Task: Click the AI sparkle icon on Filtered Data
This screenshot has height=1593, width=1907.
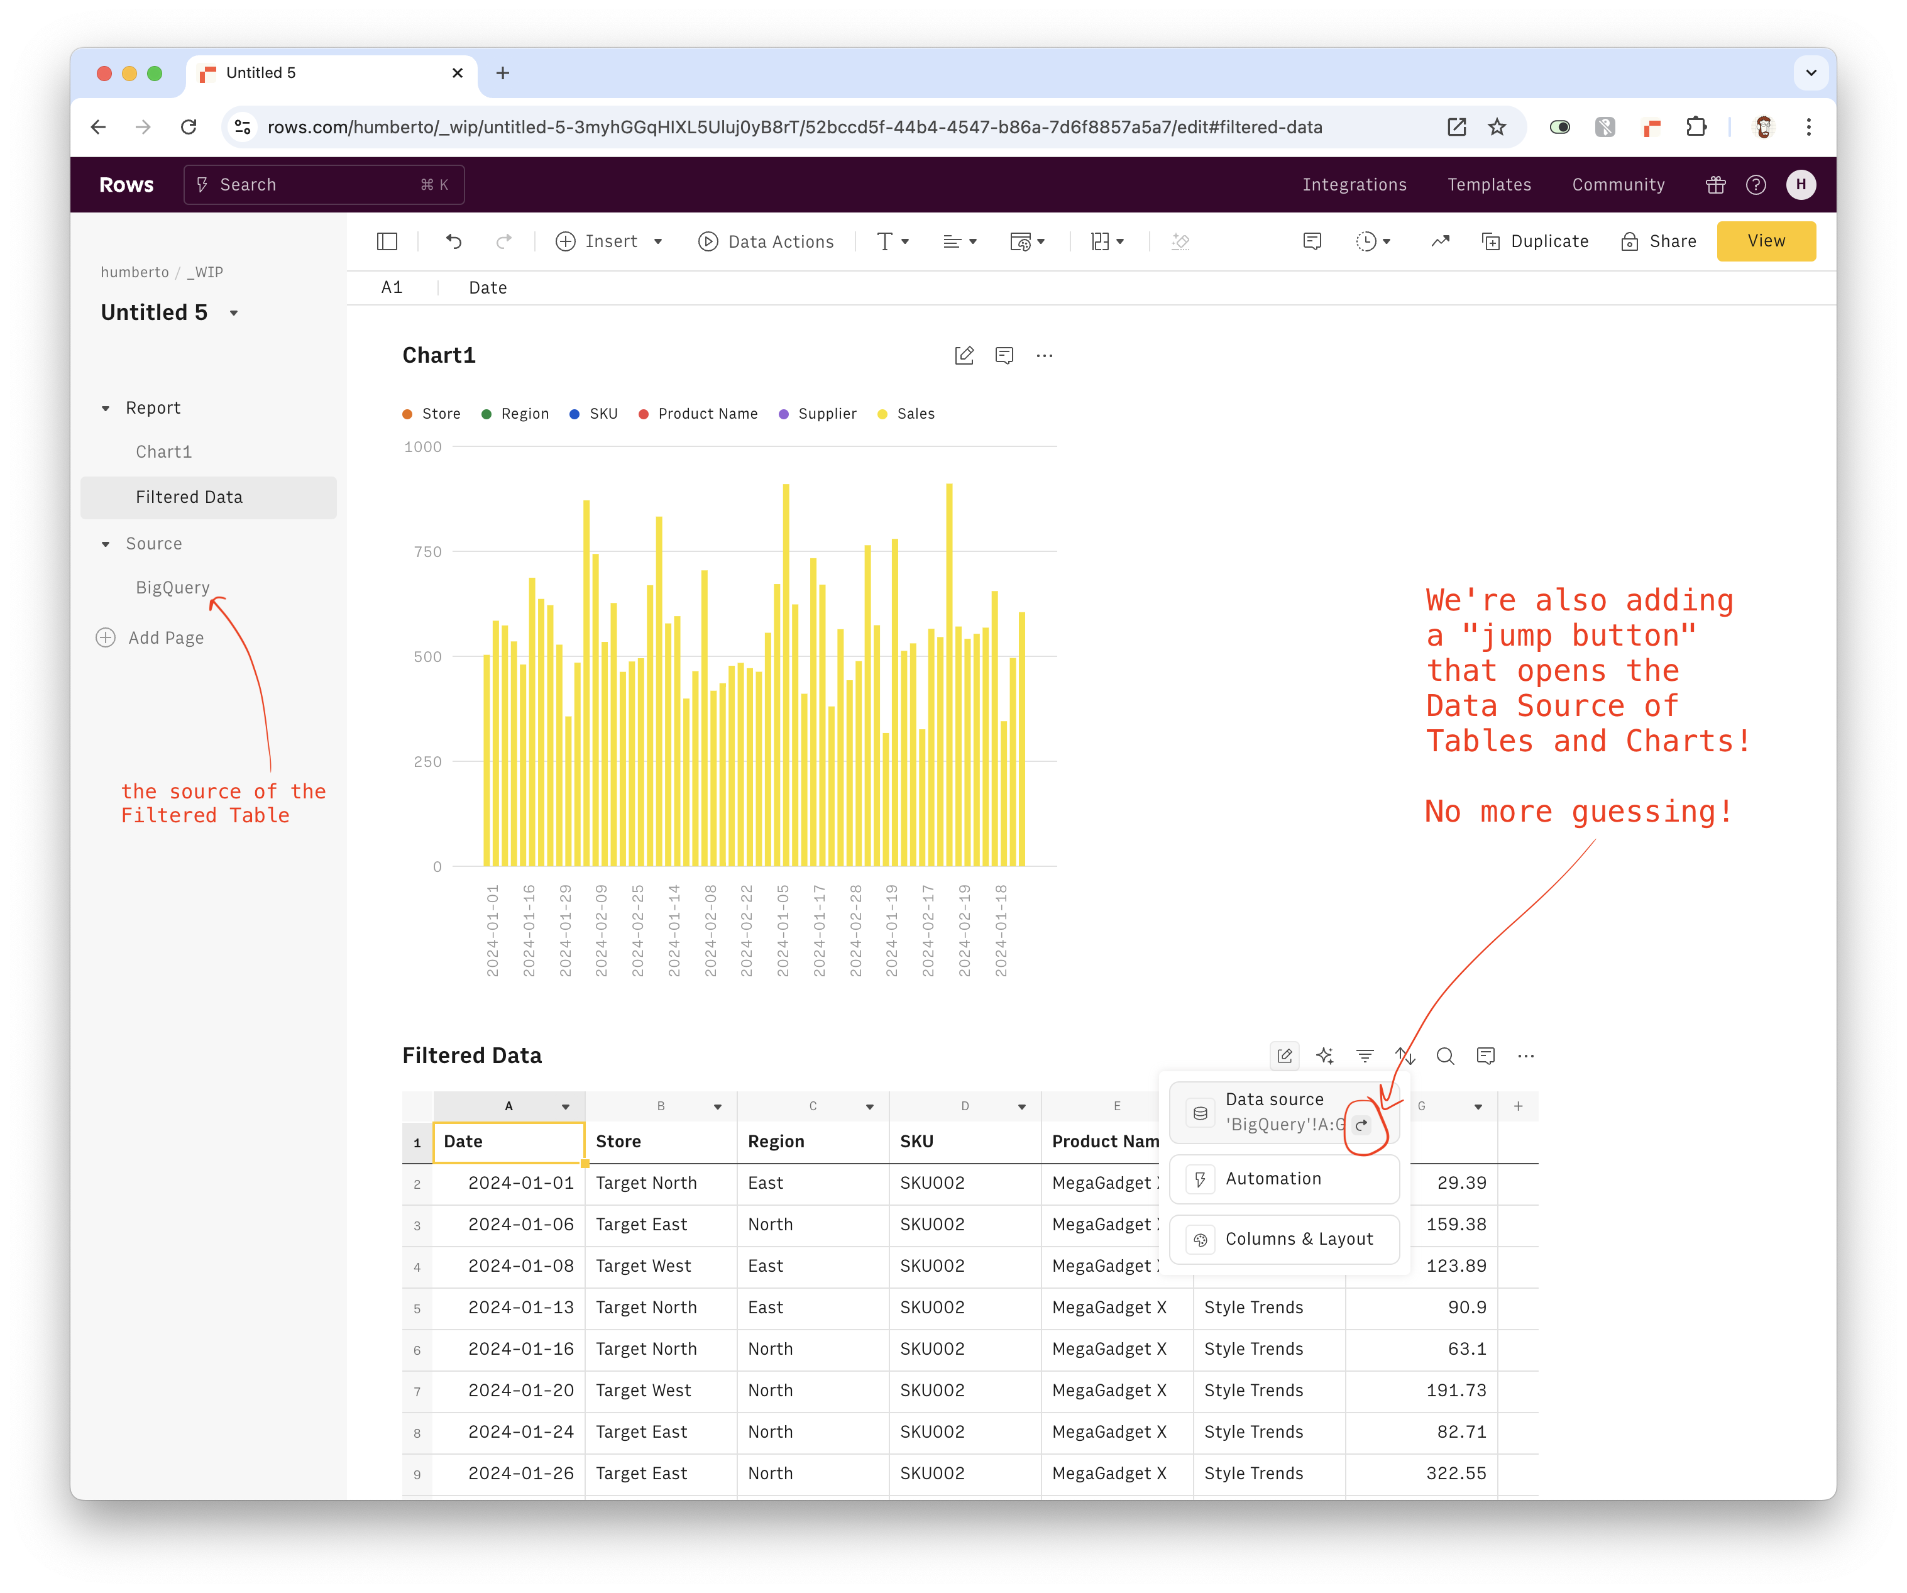Action: pyautogui.click(x=1325, y=1056)
